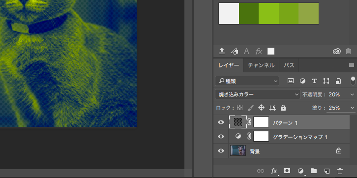Open the 塗り slider dropdown arrow

click(352, 108)
